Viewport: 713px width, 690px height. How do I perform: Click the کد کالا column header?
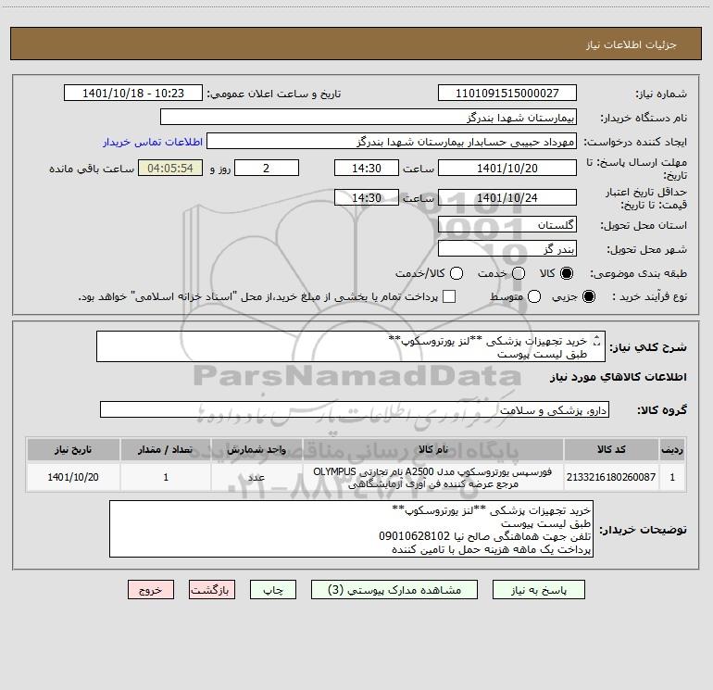(611, 450)
